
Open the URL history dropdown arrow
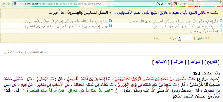coord(166,4)
